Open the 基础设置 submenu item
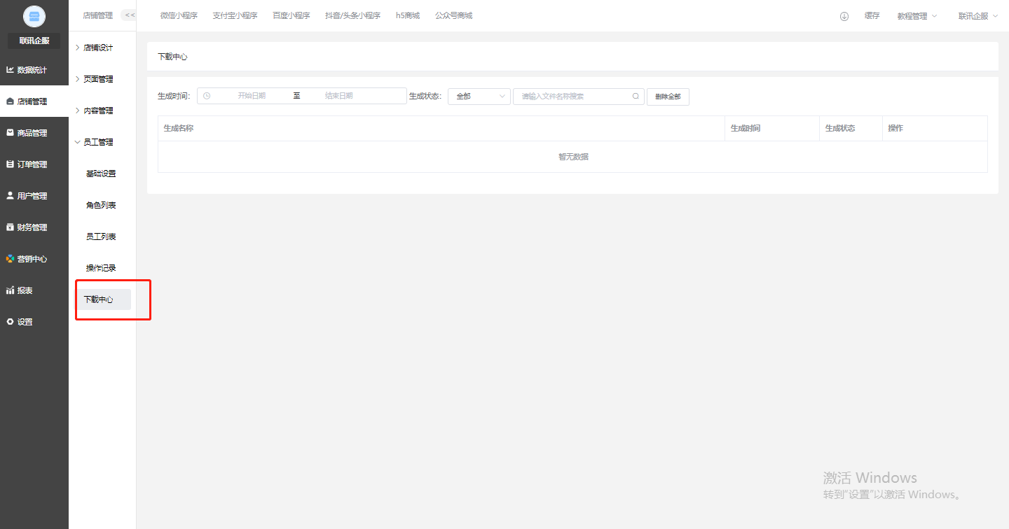The image size is (1009, 529). click(x=102, y=174)
